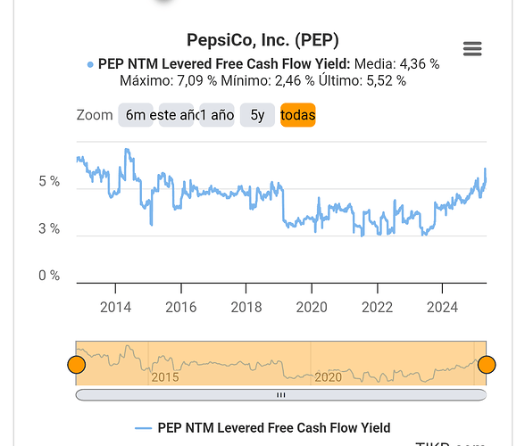The width and height of the screenshot is (525, 446).
Task: Click the 2015 label in navigator
Action: click(165, 377)
